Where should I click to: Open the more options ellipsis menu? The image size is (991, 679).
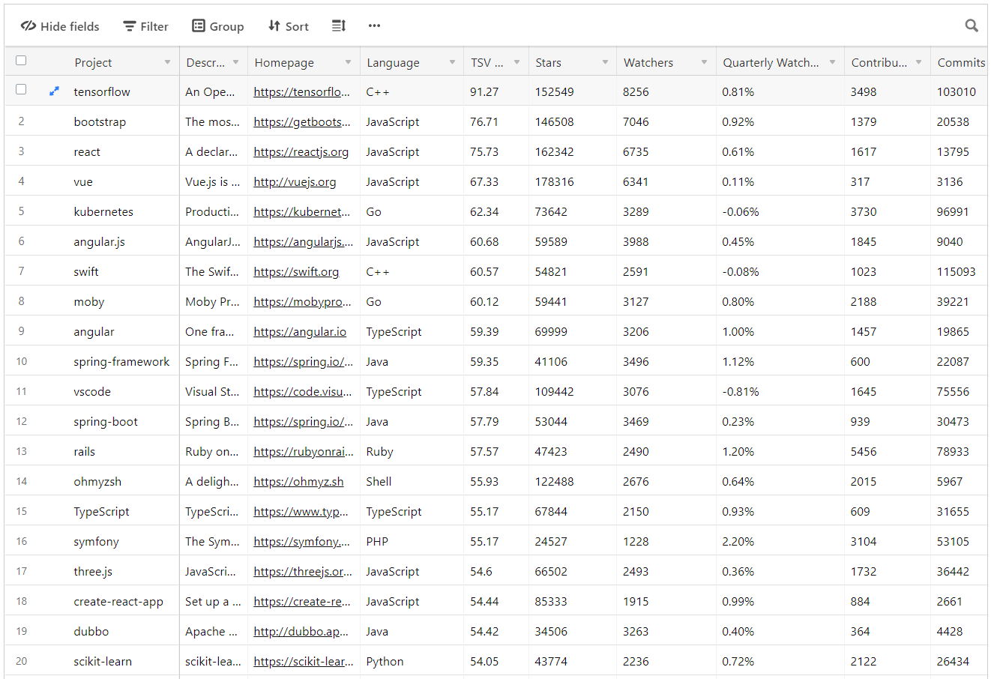coord(374,26)
